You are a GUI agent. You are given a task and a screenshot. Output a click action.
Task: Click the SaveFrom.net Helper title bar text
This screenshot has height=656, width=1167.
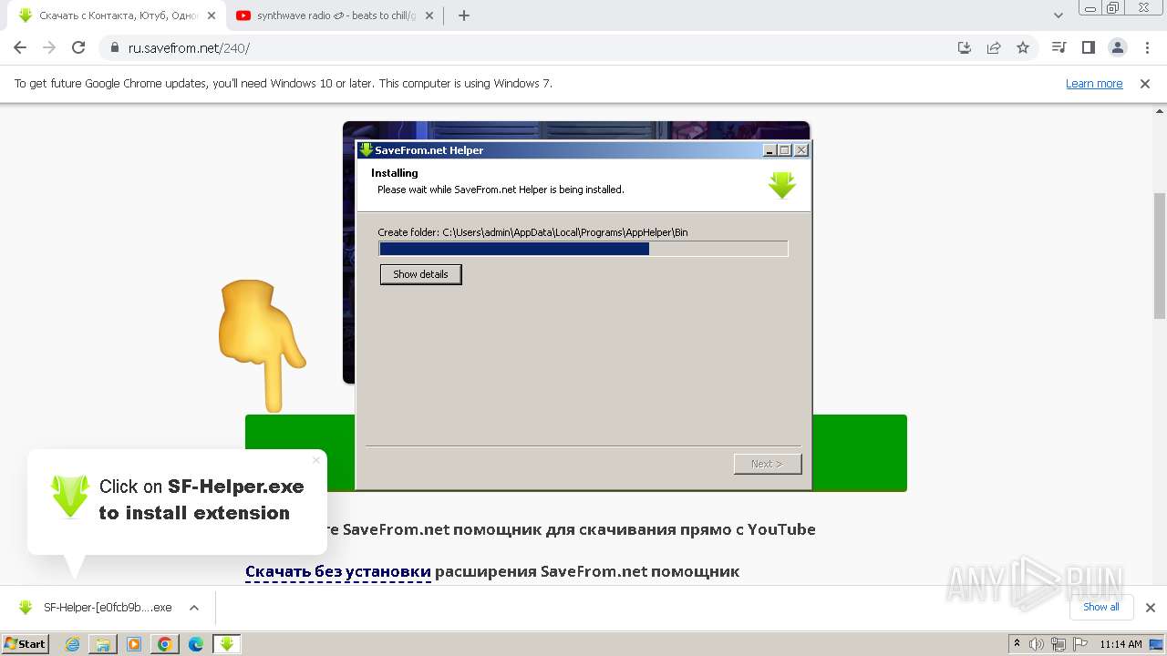click(x=429, y=150)
